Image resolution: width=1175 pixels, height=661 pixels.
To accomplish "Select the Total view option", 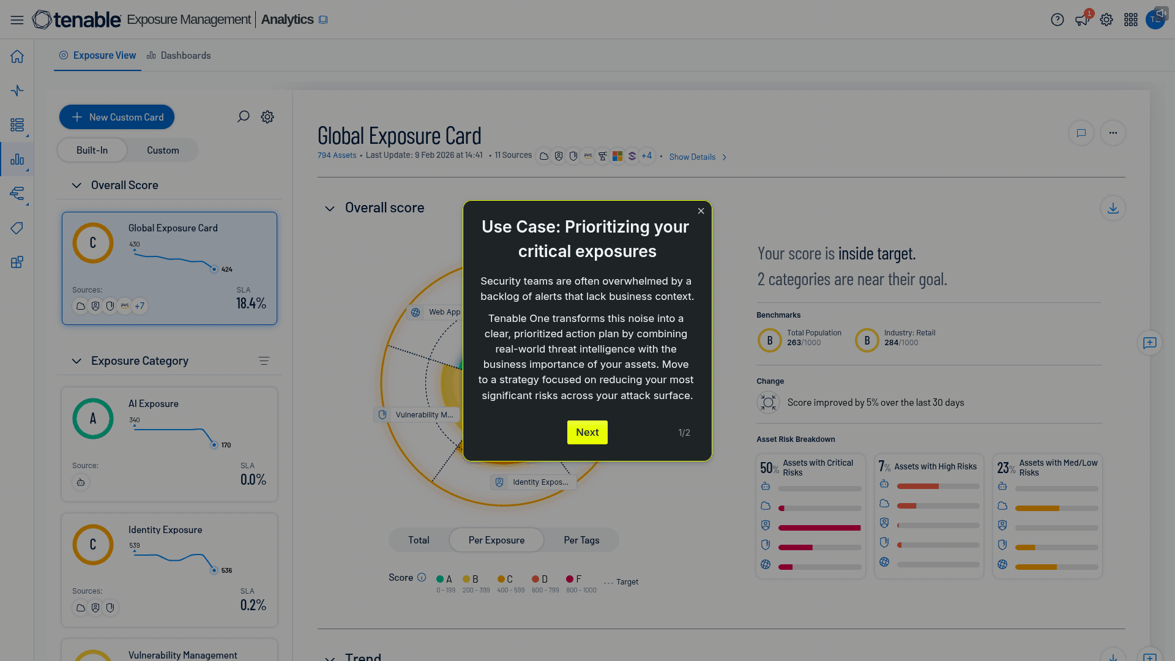I will coord(419,540).
